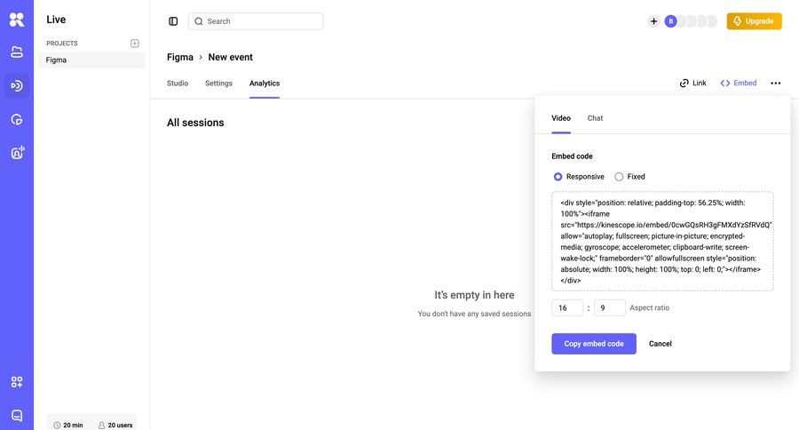Open the apps grid sidebar icon

[x=17, y=382]
